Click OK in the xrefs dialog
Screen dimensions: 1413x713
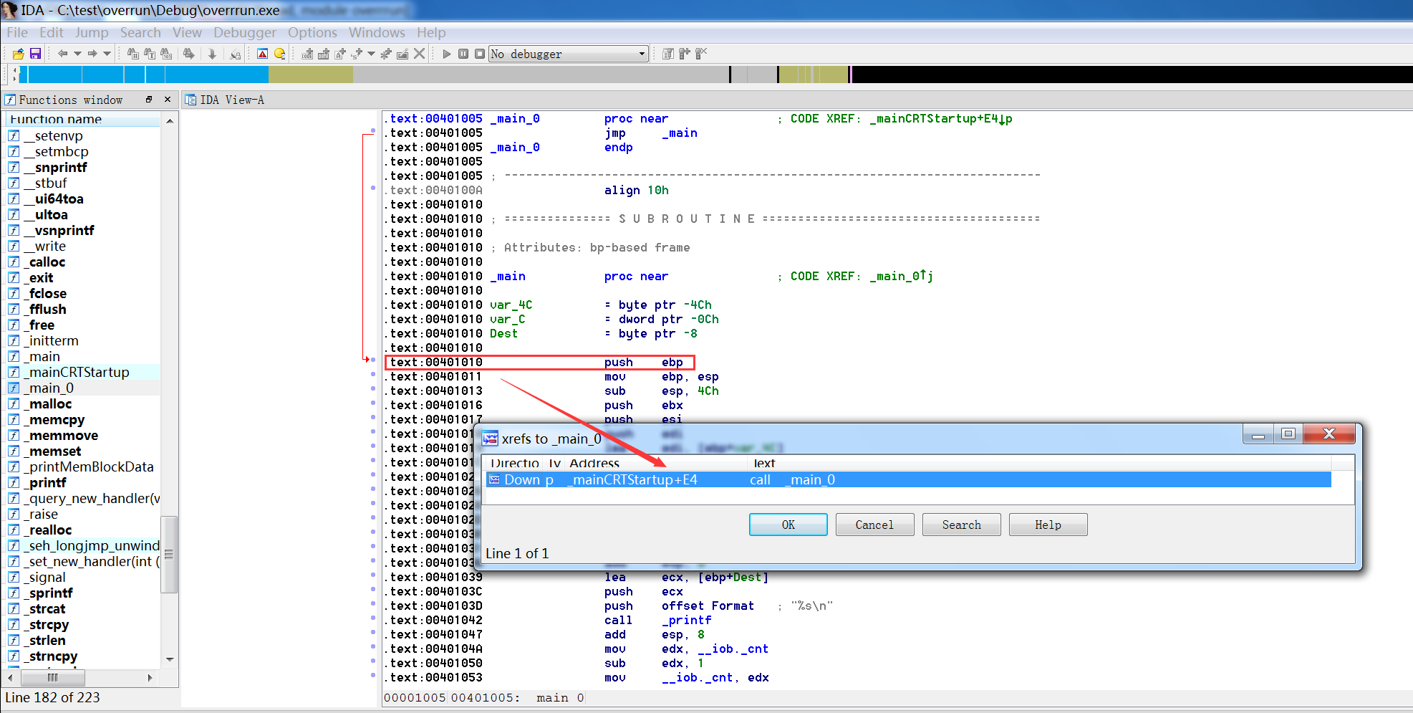pyautogui.click(x=788, y=525)
